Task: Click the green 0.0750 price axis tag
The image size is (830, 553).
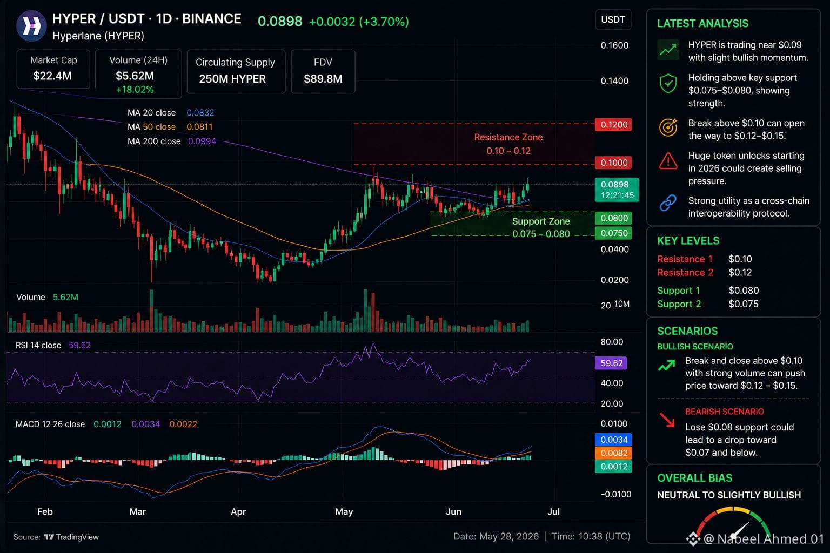Action: 613,233
